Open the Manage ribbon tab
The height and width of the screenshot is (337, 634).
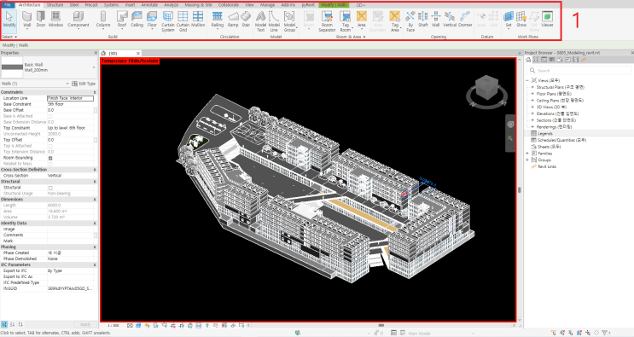[x=267, y=5]
